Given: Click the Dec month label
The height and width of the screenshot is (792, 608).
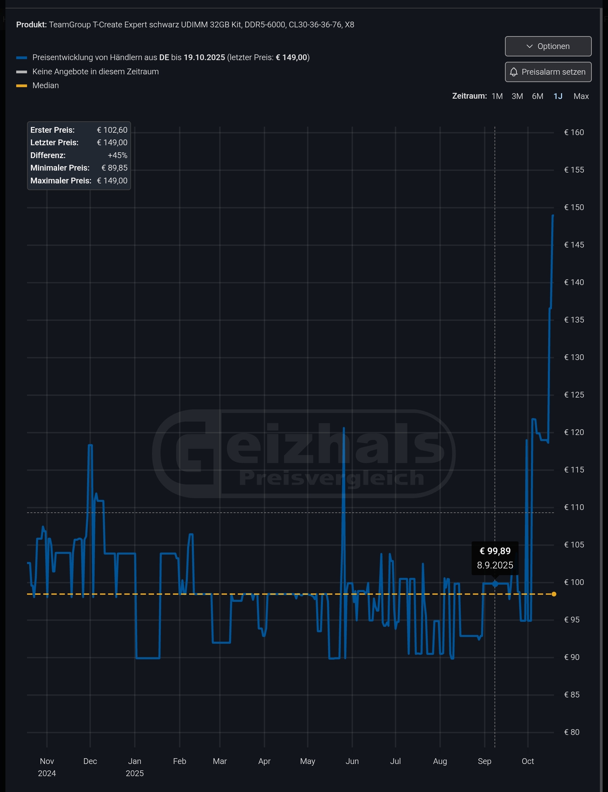Looking at the screenshot, I should (90, 761).
